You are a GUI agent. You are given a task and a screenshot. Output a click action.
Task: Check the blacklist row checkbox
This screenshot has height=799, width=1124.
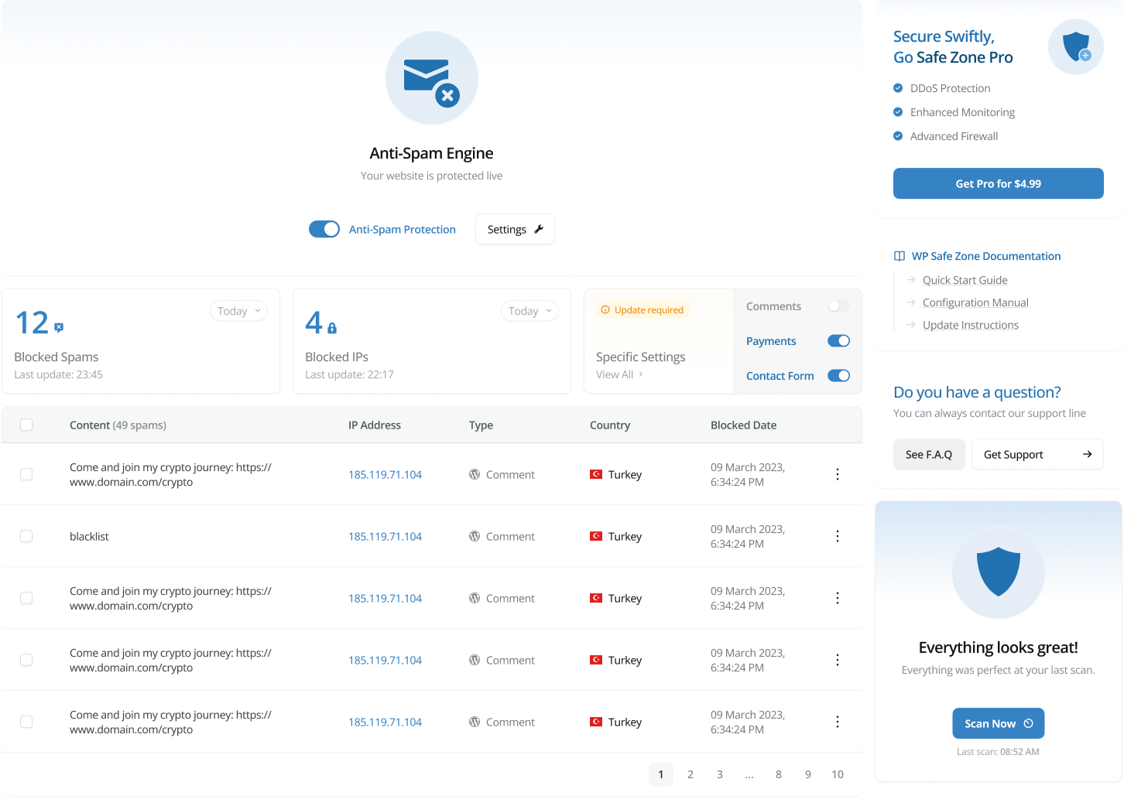26,536
